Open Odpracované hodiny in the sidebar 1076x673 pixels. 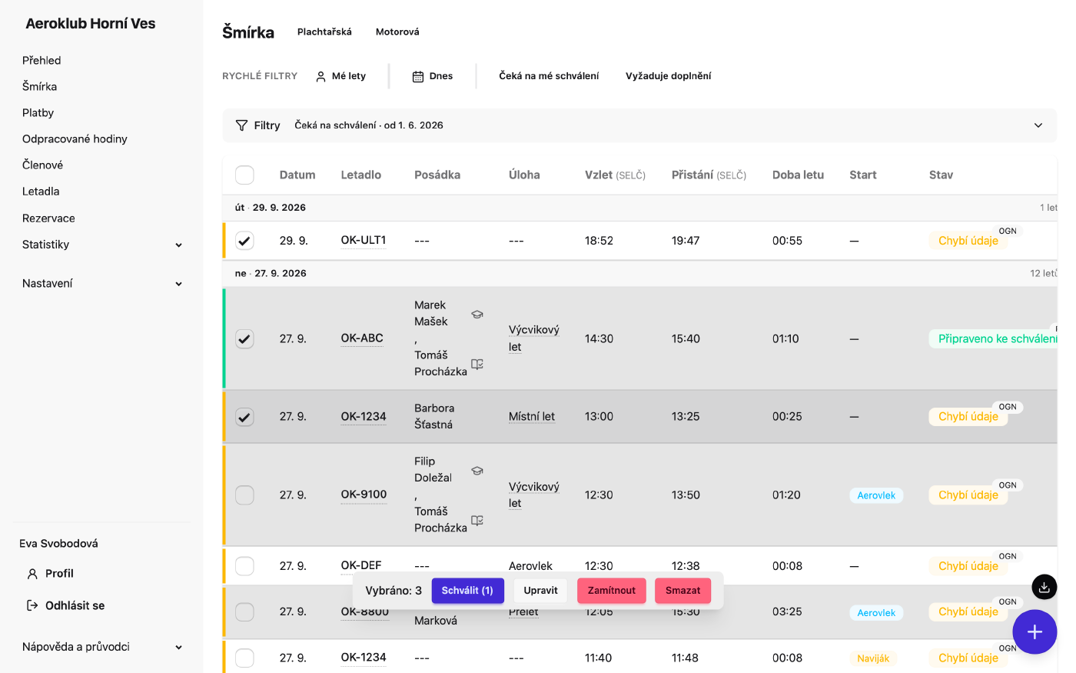pos(75,138)
